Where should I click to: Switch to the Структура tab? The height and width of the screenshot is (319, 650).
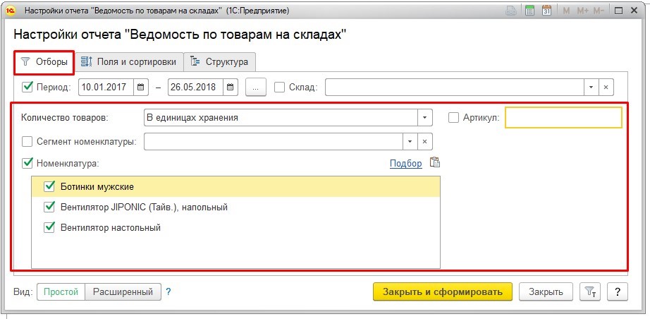click(x=219, y=62)
